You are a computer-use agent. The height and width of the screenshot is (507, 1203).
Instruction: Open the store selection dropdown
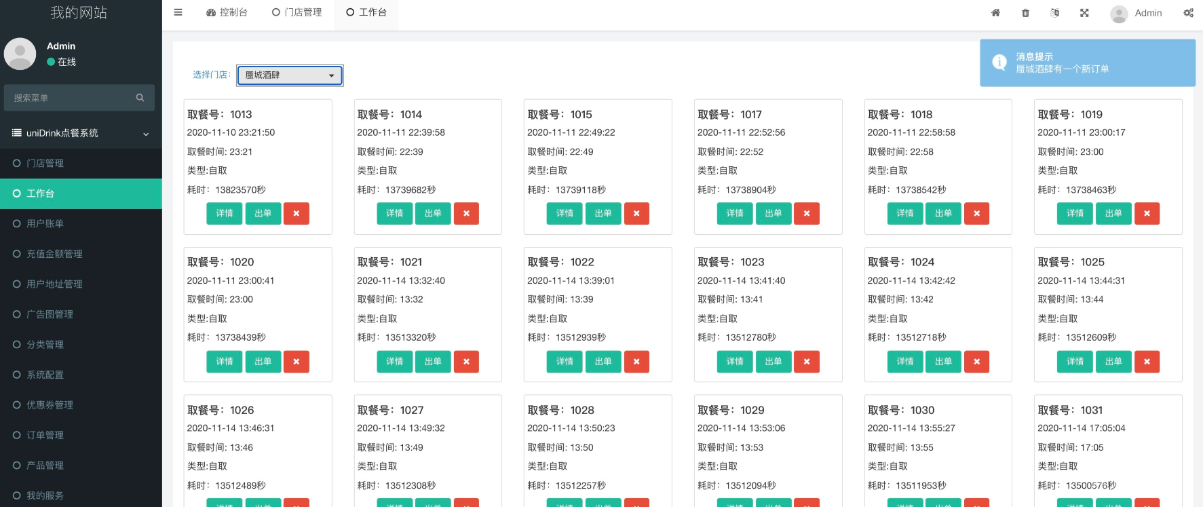tap(290, 75)
